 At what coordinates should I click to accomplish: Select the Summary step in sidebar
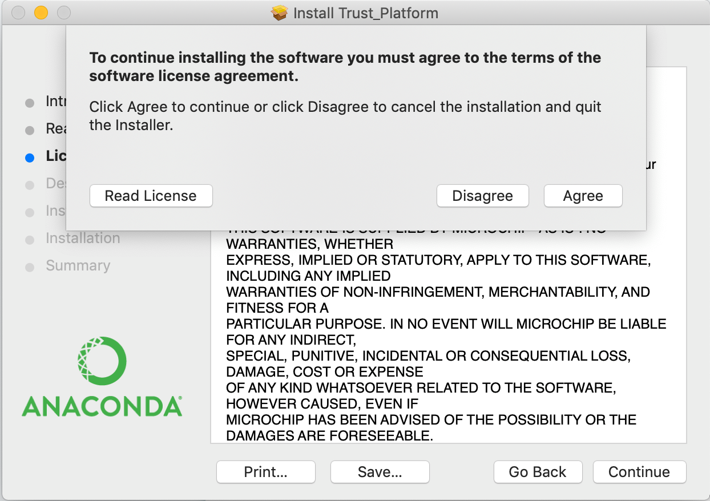[78, 265]
